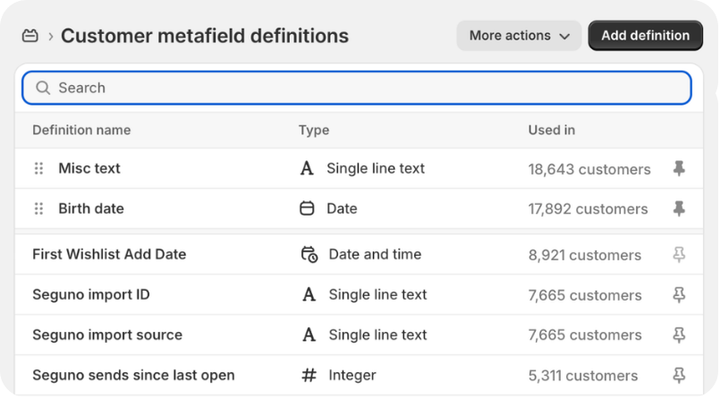This screenshot has height=399, width=720.
Task: Click the Used in column header
Action: click(x=552, y=131)
